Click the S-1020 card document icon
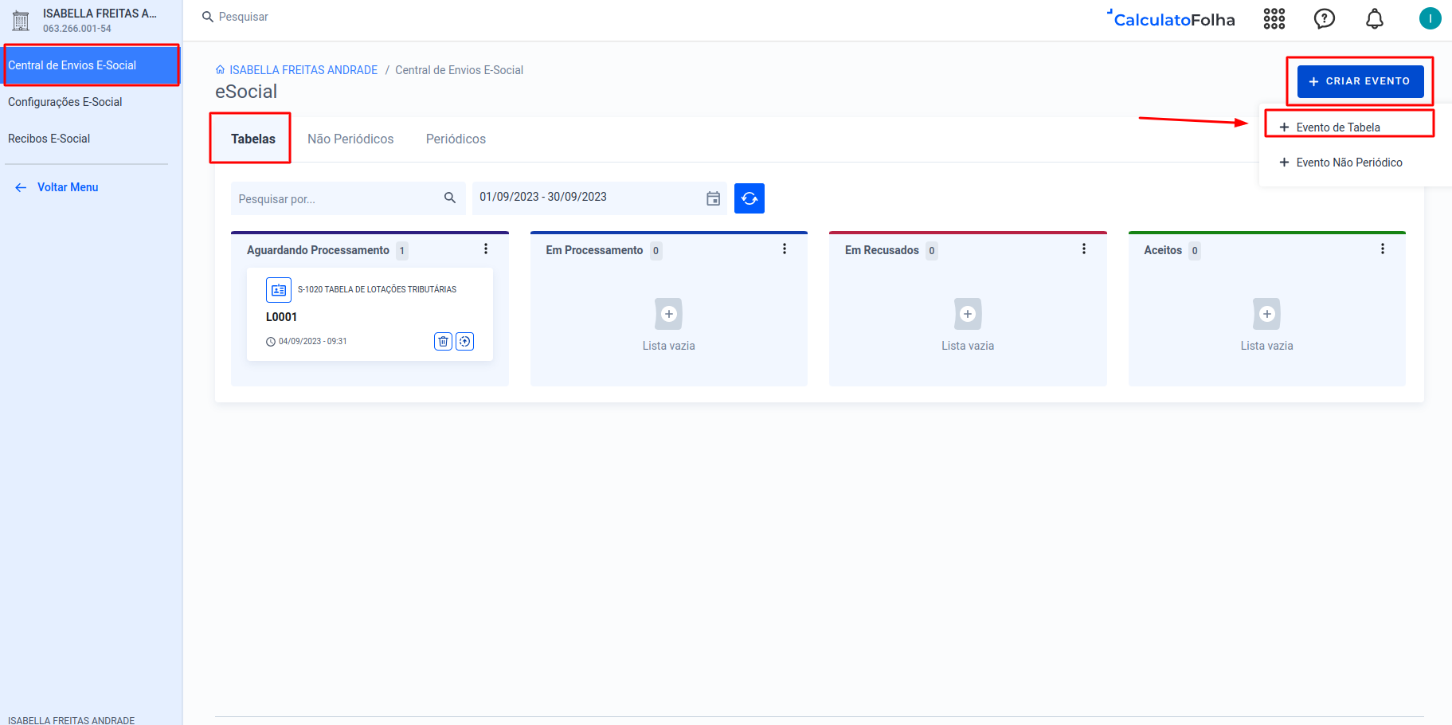 click(x=279, y=290)
